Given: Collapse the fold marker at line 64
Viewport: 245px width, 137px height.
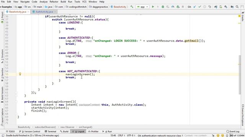Looking at the screenshot, I should pos(16,102).
